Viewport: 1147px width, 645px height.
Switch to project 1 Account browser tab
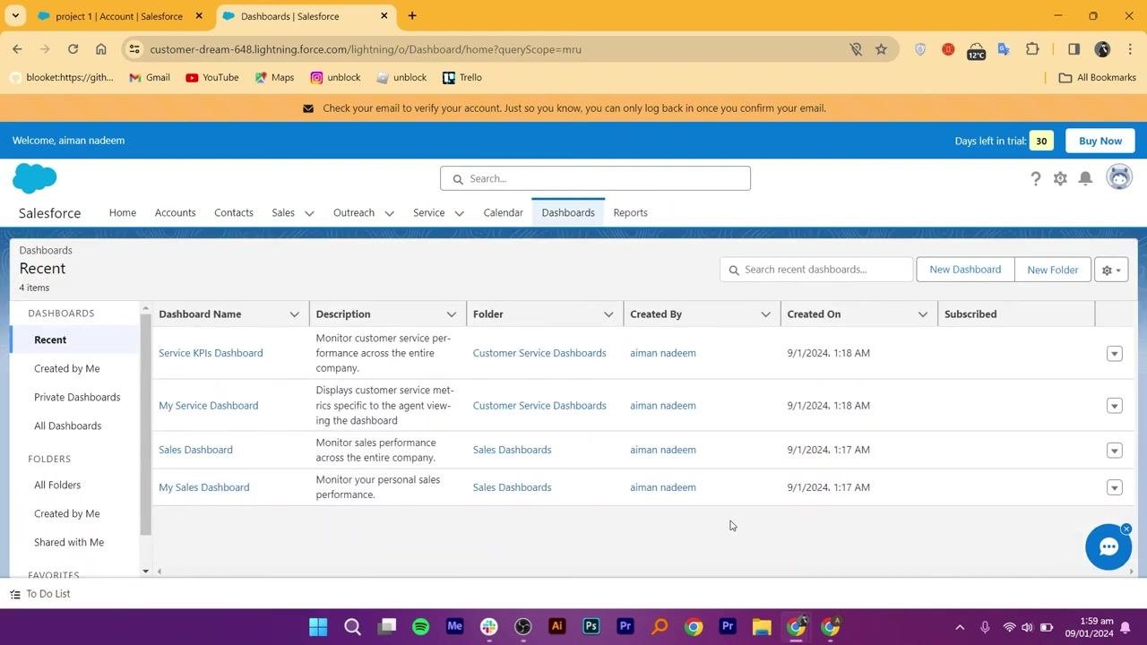pos(119,16)
